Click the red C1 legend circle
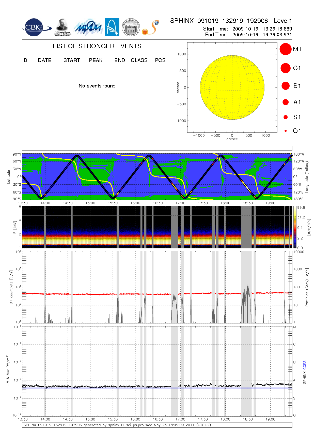The image size is (315, 446). [285, 68]
